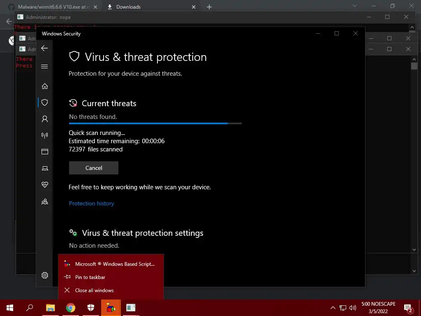The image size is (421, 316).
Task: Go back in the browser
Action: pos(9,21)
